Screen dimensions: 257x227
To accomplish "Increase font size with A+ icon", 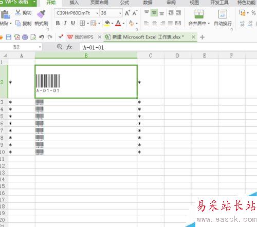I will 127,13.
